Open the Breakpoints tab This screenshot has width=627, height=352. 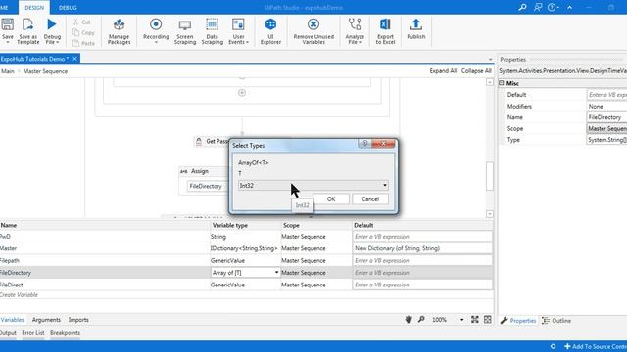[x=66, y=332]
